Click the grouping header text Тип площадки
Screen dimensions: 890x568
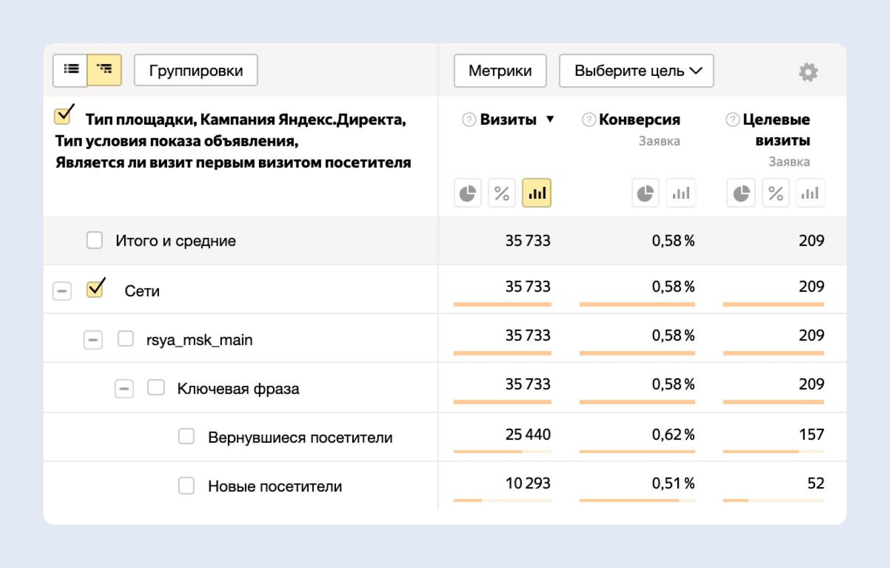pos(141,119)
